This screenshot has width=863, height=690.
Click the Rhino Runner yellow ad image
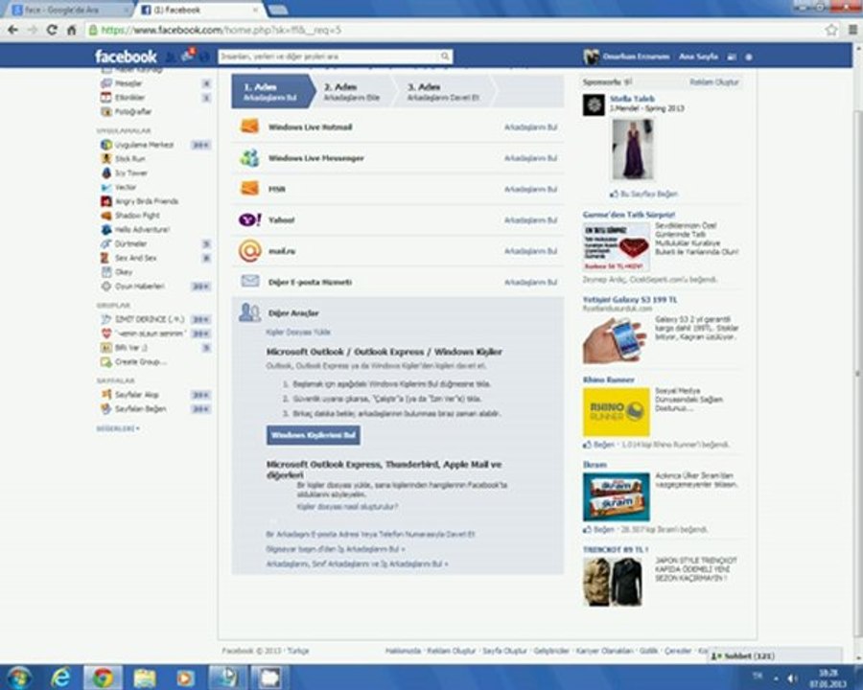(x=617, y=411)
